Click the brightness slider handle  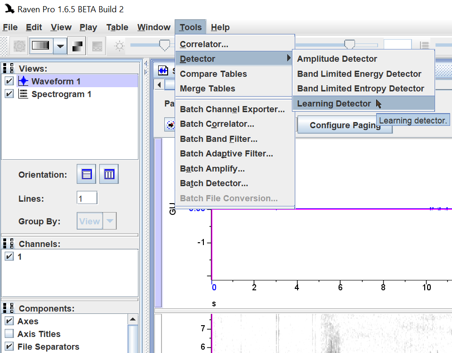pos(165,45)
